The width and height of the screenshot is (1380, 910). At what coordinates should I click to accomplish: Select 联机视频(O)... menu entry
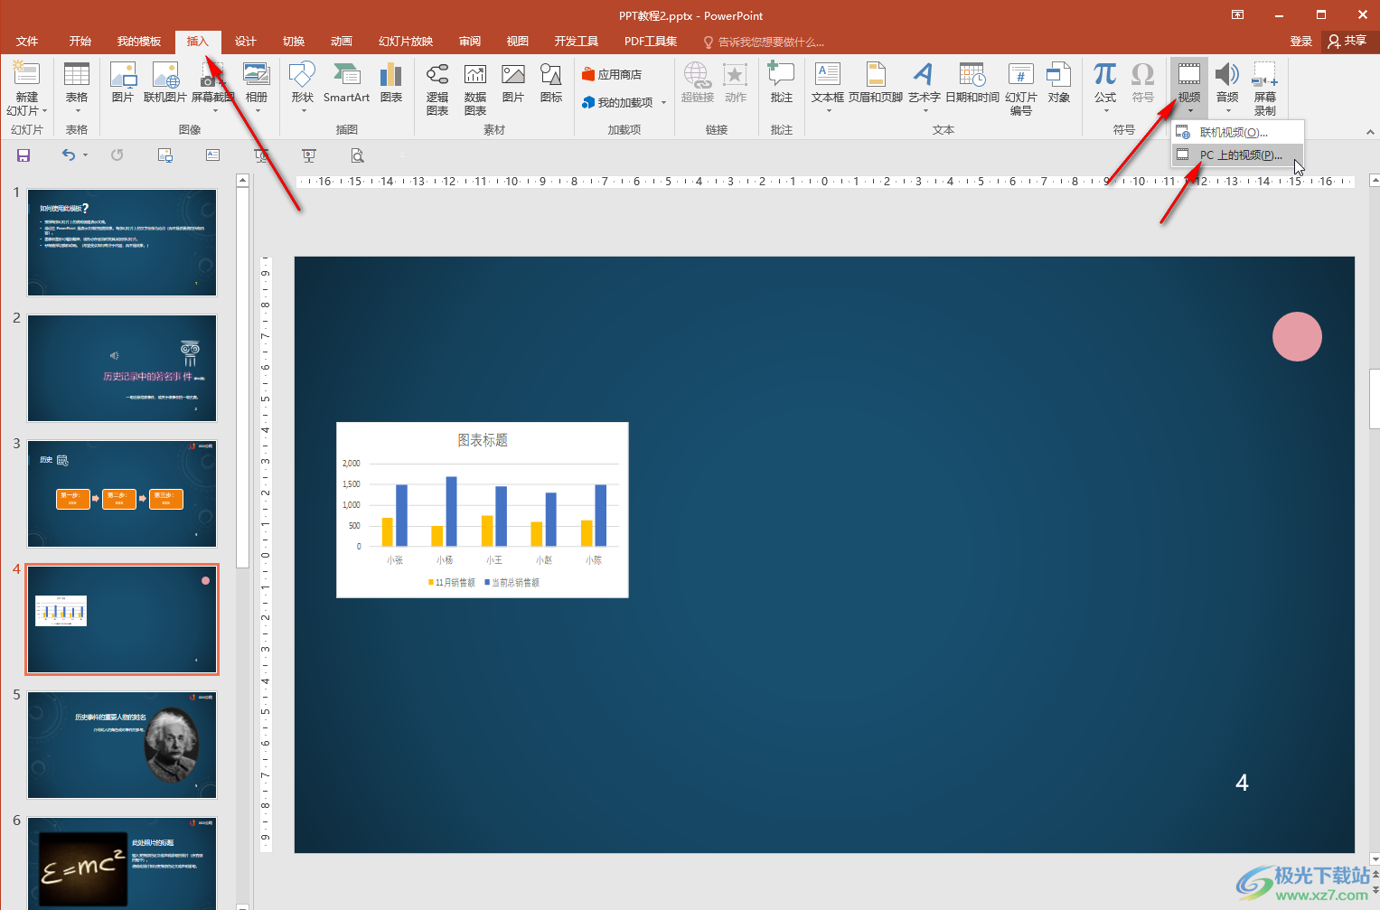coord(1237,133)
